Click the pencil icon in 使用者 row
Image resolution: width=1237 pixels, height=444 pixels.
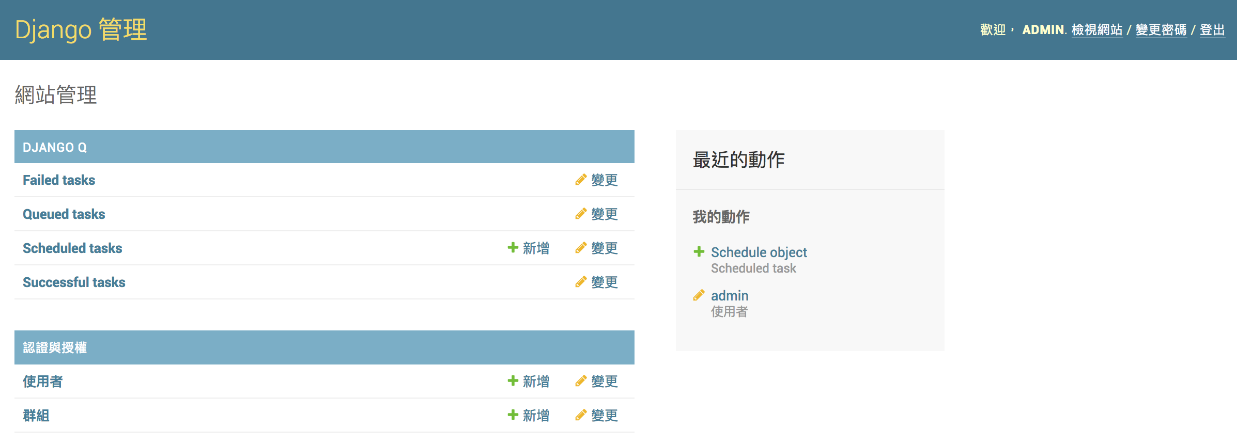point(581,381)
